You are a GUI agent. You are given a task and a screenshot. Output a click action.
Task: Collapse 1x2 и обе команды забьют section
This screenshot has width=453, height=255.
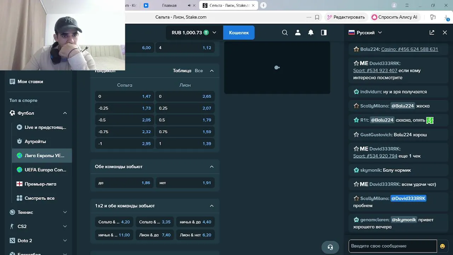coord(212,206)
